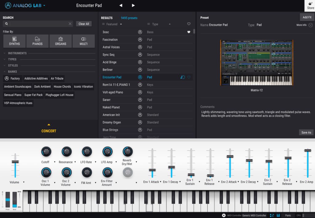Open Cutoff parameter assignment dropdown
Screen dimensions: 315x218
55,162
